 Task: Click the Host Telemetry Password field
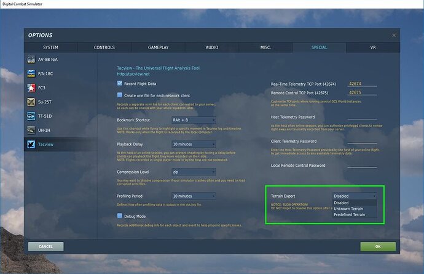362,117
